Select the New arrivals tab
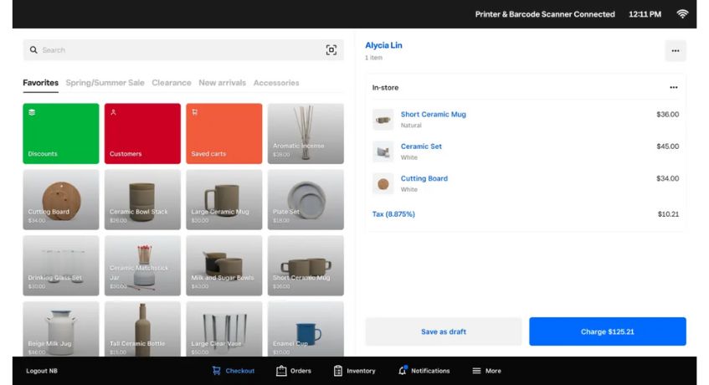709x385 pixels. [222, 83]
